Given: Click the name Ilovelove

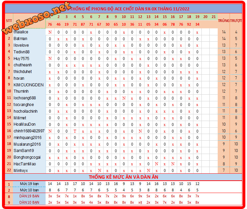Looking at the screenshot, I should 21,45.
